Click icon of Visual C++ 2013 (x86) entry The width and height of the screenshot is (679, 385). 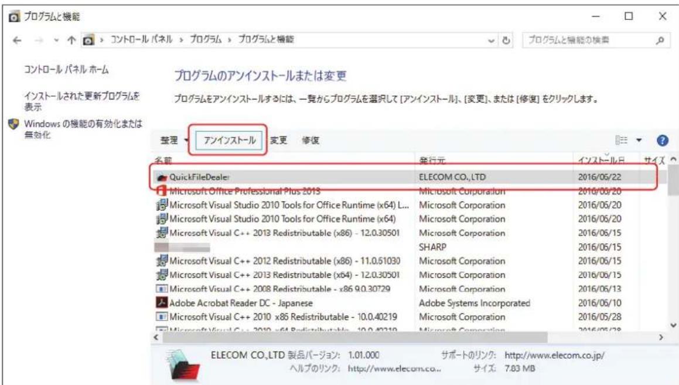coord(162,233)
